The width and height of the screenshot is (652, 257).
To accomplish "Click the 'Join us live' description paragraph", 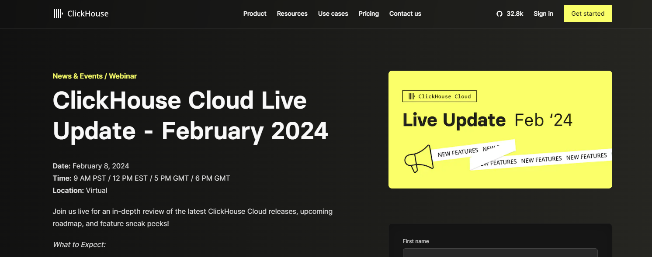I will (193, 217).
